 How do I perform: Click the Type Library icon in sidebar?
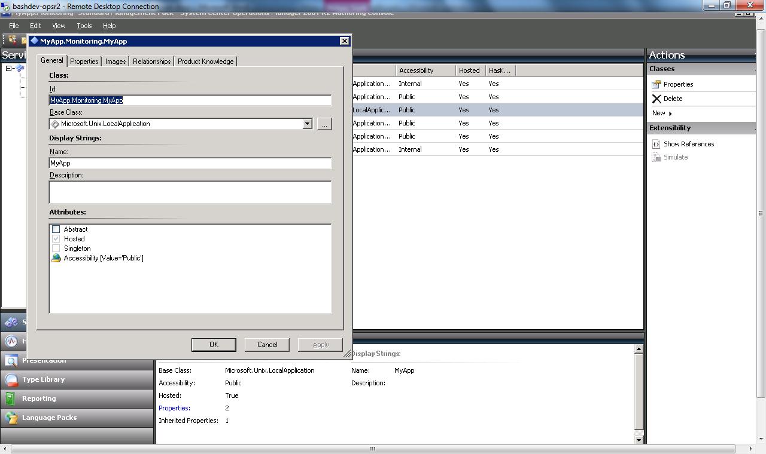[x=11, y=380]
